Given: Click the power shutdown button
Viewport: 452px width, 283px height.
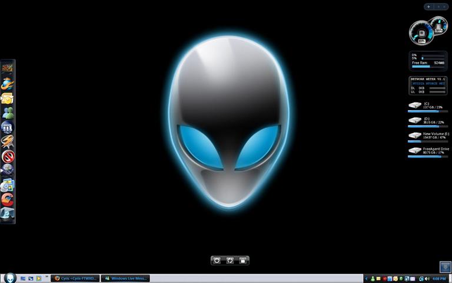Looking at the screenshot, I should pos(217,261).
